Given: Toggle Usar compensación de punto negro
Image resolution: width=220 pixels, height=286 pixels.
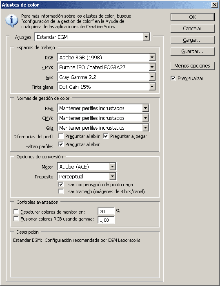Looking at the screenshot, I should pos(61,184).
